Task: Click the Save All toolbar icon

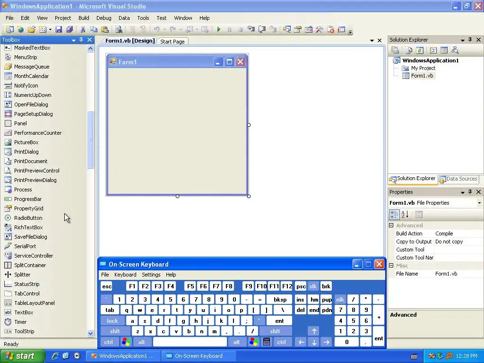Action: tap(69, 29)
